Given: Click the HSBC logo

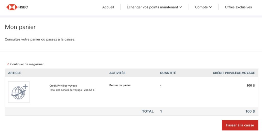Looking at the screenshot, I should (17, 7).
